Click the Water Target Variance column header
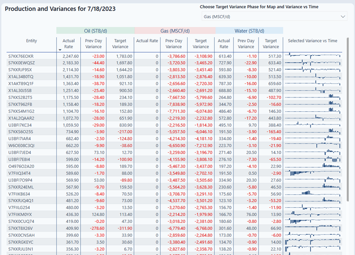The width and height of the screenshot is (355, 255). click(271, 44)
